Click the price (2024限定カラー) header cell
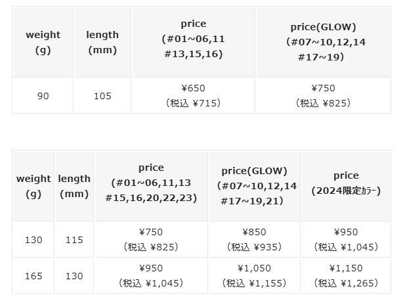 point(346,187)
